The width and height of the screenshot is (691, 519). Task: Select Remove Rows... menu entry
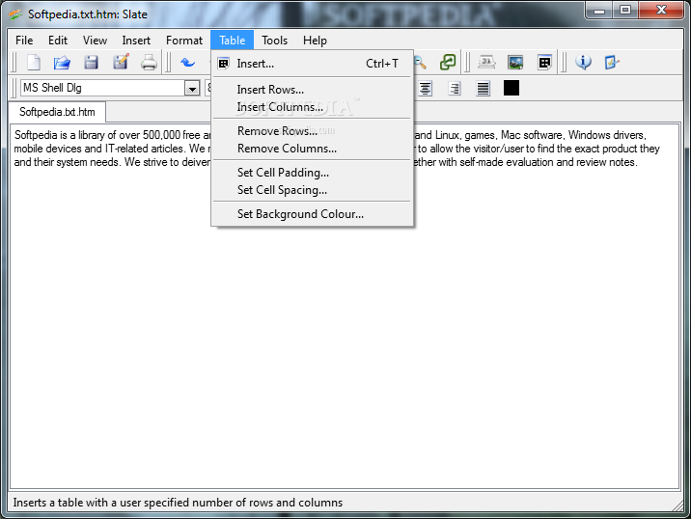(312, 131)
